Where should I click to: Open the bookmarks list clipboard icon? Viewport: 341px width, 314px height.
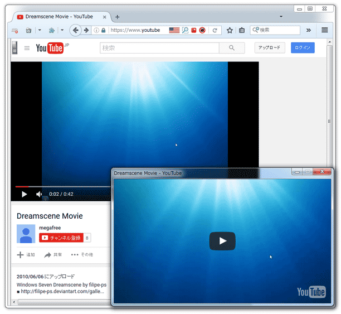pos(242,30)
